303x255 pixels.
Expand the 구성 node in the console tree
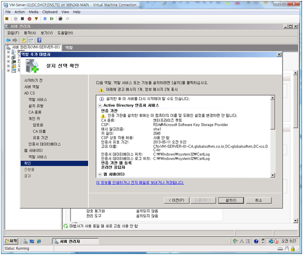click(x=8, y=66)
